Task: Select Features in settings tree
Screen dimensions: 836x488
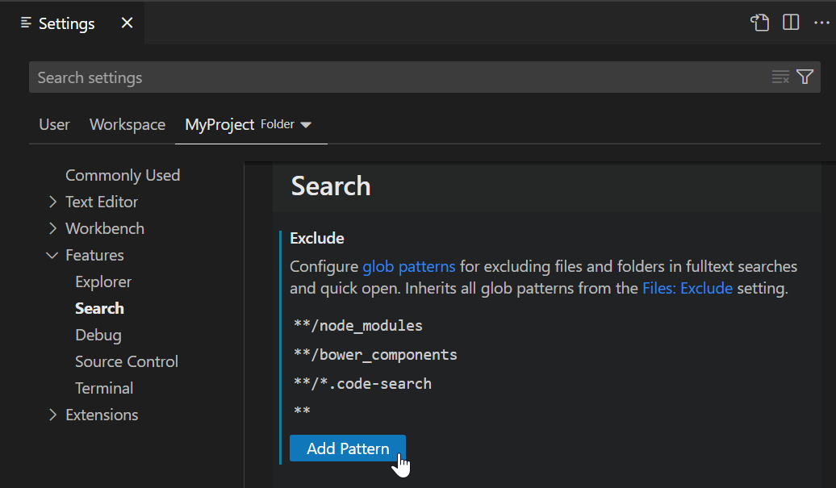Action: (94, 255)
